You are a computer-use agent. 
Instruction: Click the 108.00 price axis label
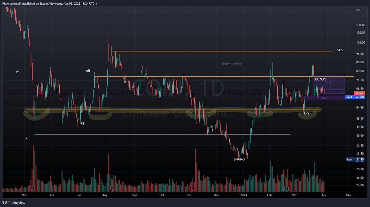[360, 43]
